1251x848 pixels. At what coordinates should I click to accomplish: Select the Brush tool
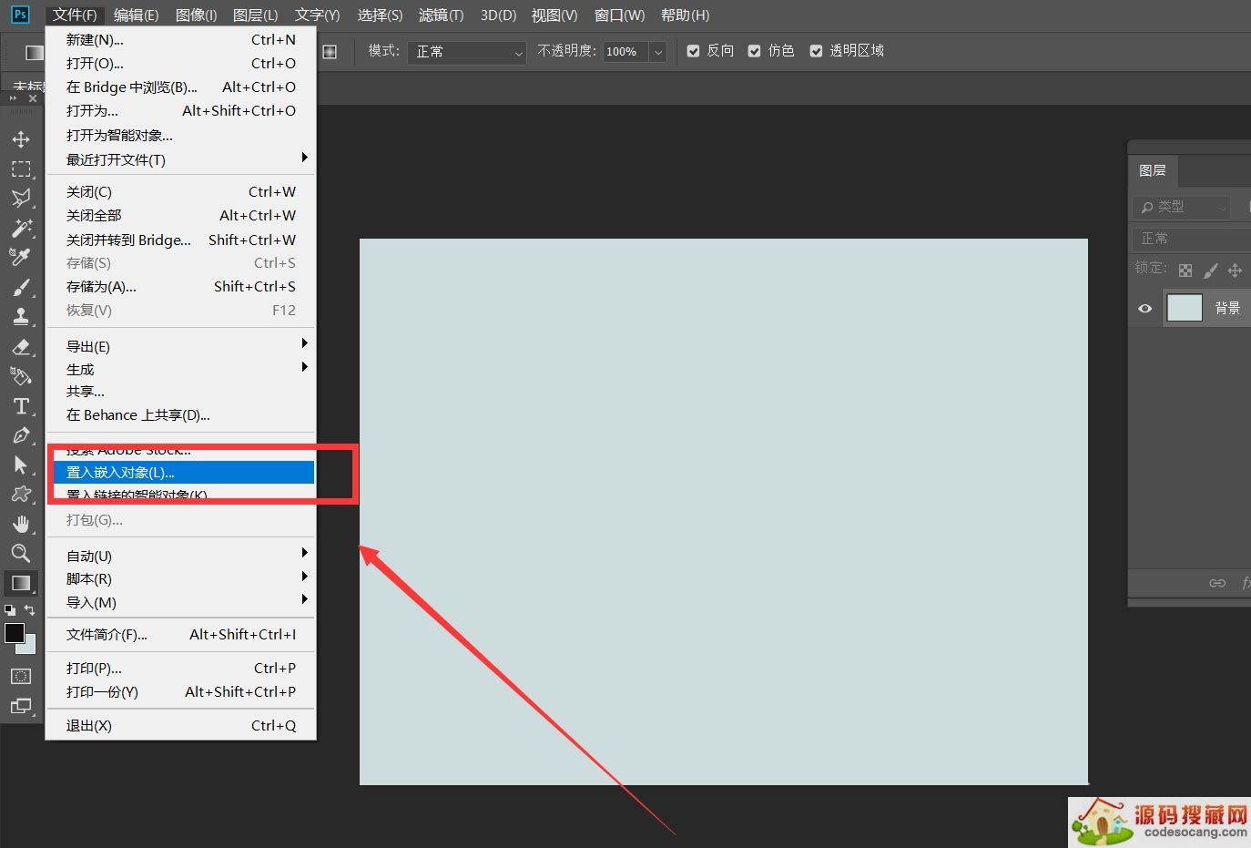(x=21, y=288)
